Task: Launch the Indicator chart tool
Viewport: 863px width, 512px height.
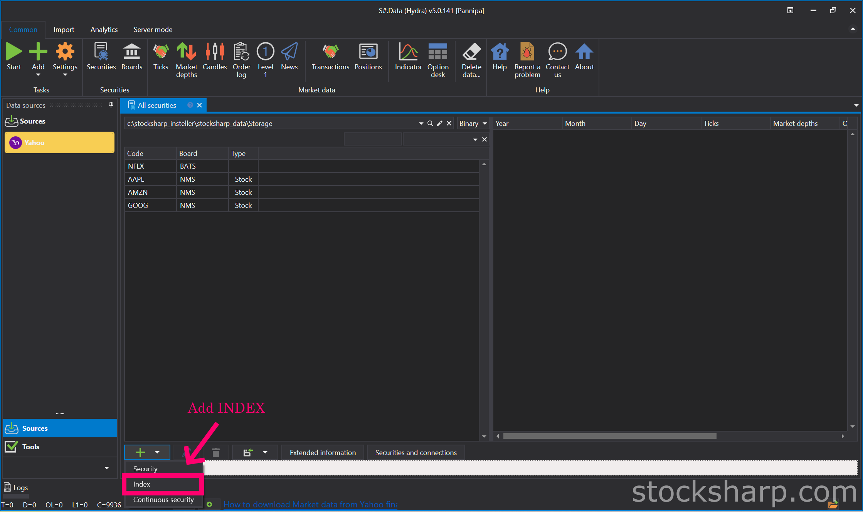Action: pyautogui.click(x=408, y=57)
